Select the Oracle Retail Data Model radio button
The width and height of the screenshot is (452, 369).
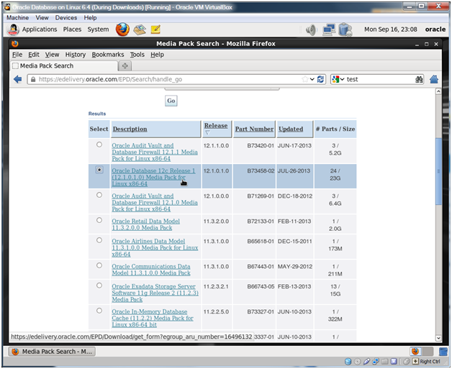click(x=99, y=220)
